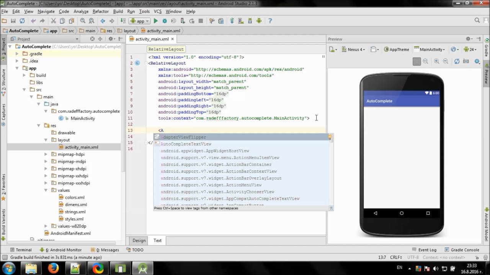The width and height of the screenshot is (490, 275).
Task: Open the Preview panel gear settings dropdown
Action: [469, 39]
